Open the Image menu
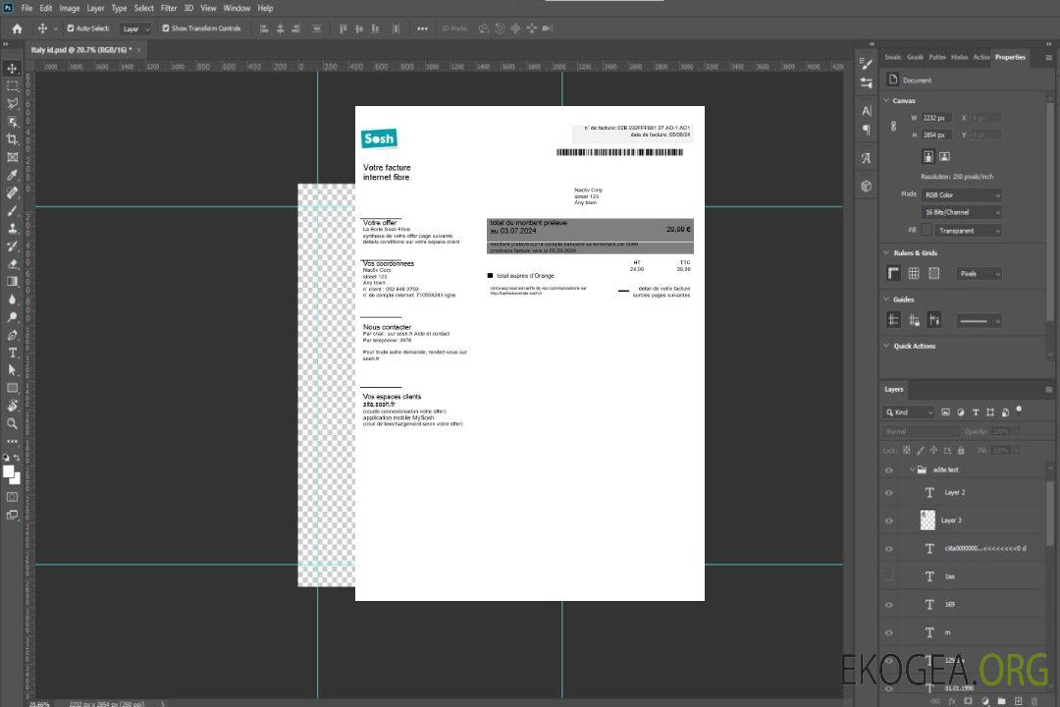The height and width of the screenshot is (707, 1060). pyautogui.click(x=69, y=8)
